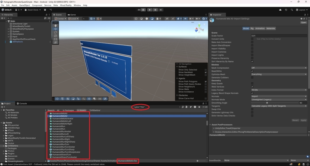Select the Hand view tool
310x166 pixels.
pos(56,25)
